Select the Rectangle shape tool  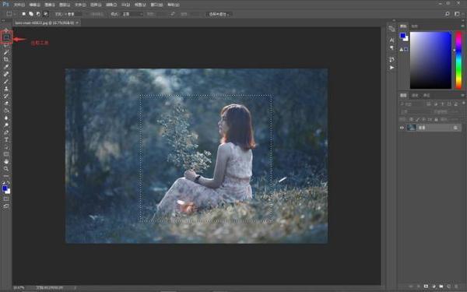tap(6, 154)
